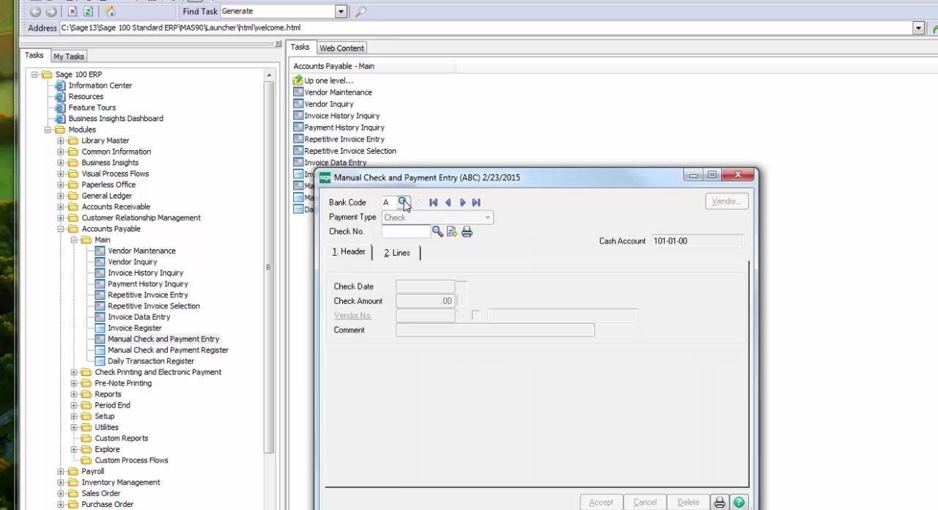The height and width of the screenshot is (510, 938).
Task: Switch to the 2. Lines tab
Action: coord(396,253)
